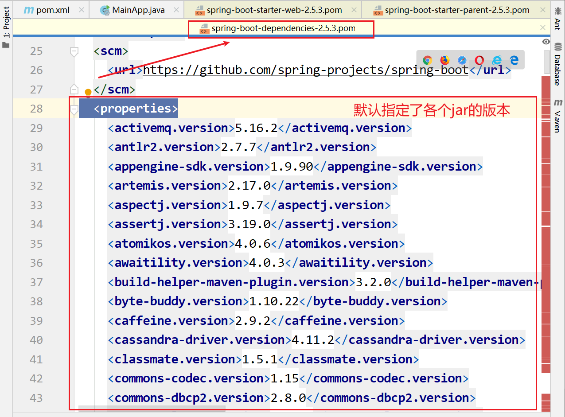565x417 pixels.
Task: Fold the closing scm marker on line 27
Action: [74, 90]
